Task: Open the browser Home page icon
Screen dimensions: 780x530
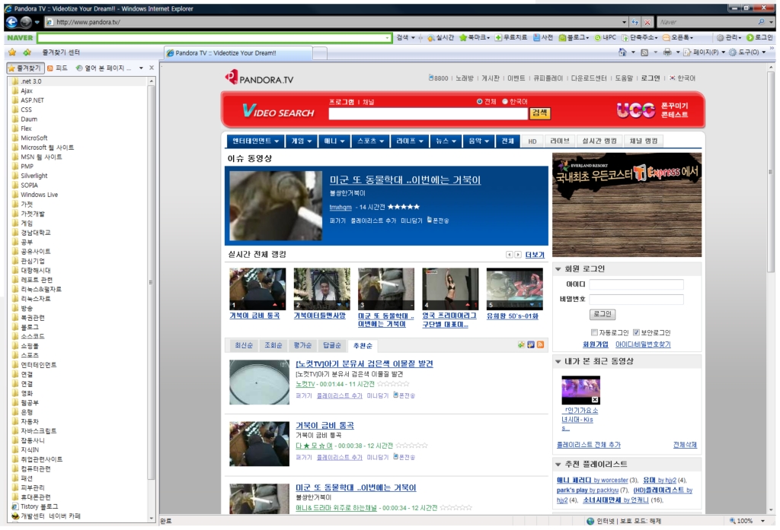Action: 622,52
